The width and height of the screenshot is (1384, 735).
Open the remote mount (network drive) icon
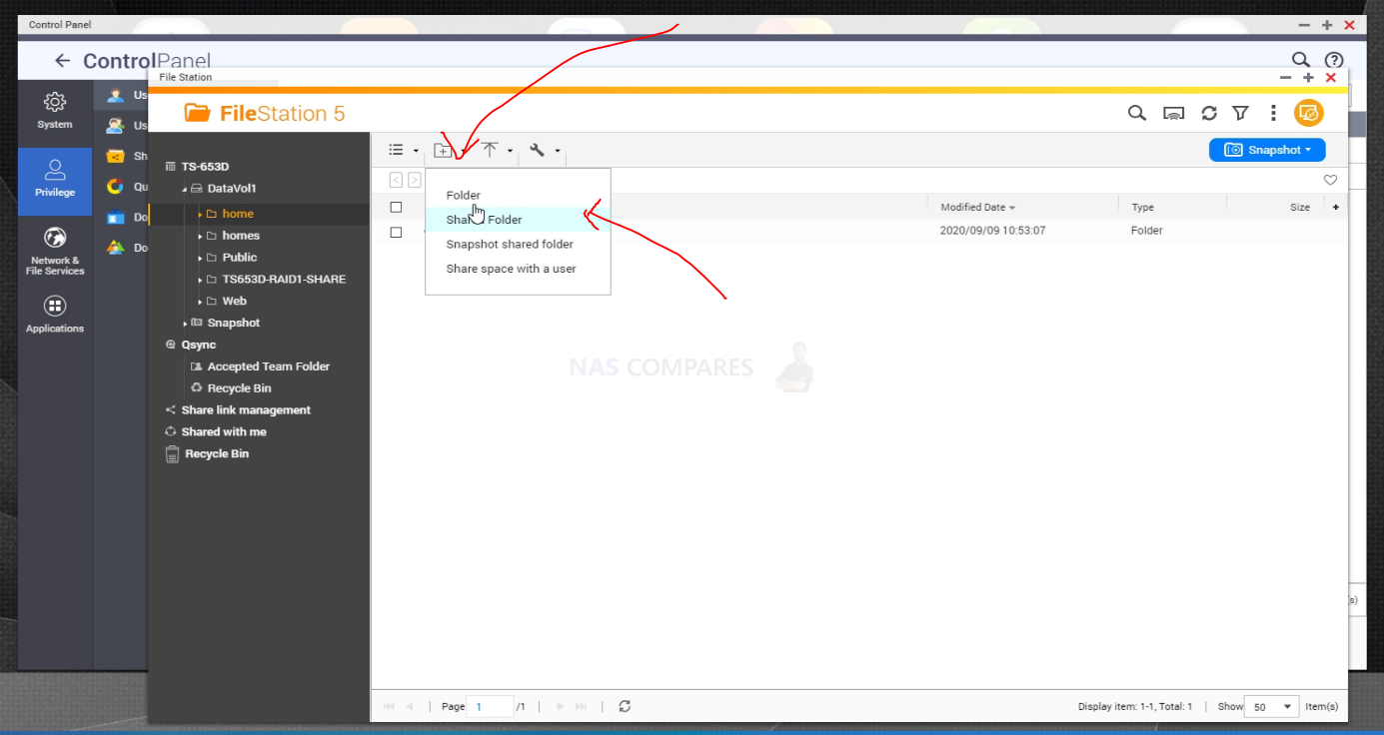pyautogui.click(x=1173, y=113)
